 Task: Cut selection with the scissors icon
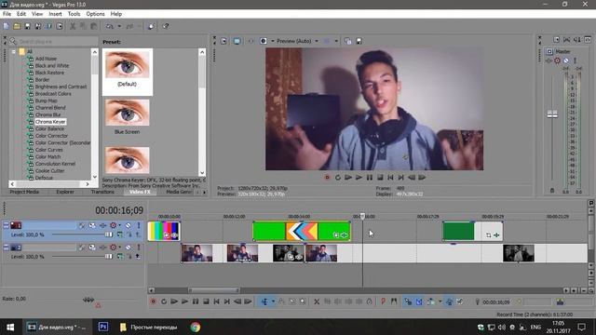pos(73,26)
